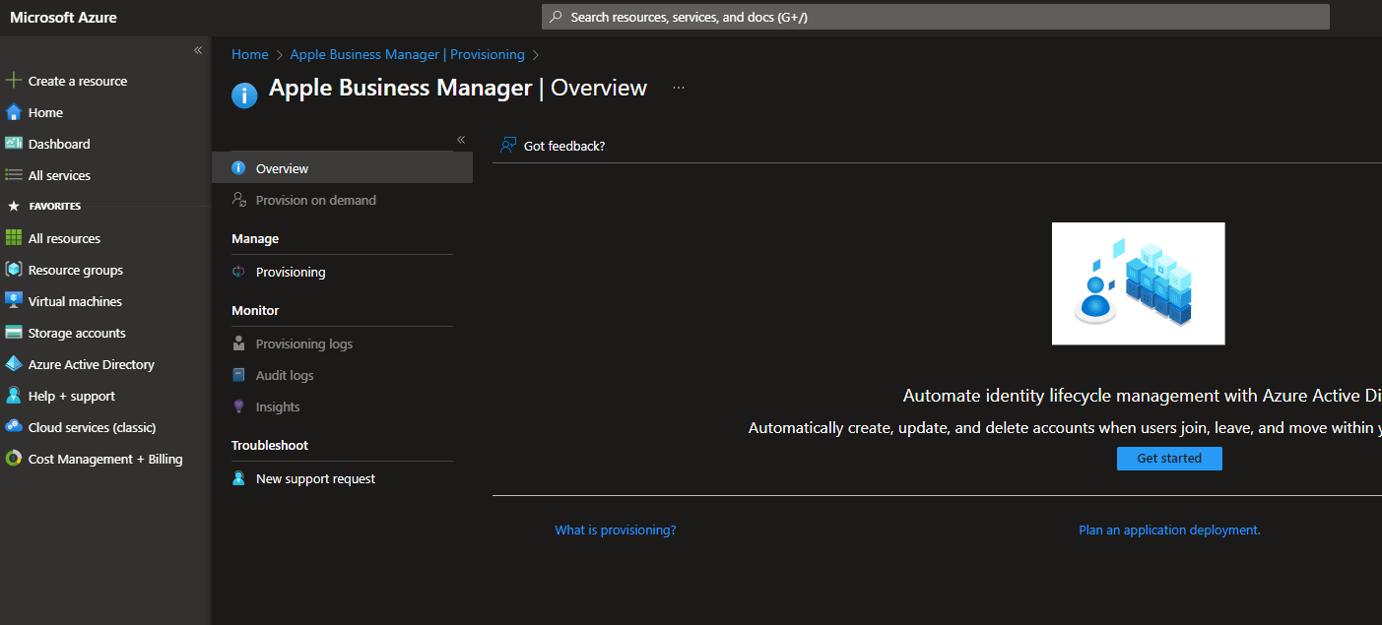The height and width of the screenshot is (625, 1382).
Task: Collapse the Apple Business Manager menu pane
Action: point(460,140)
